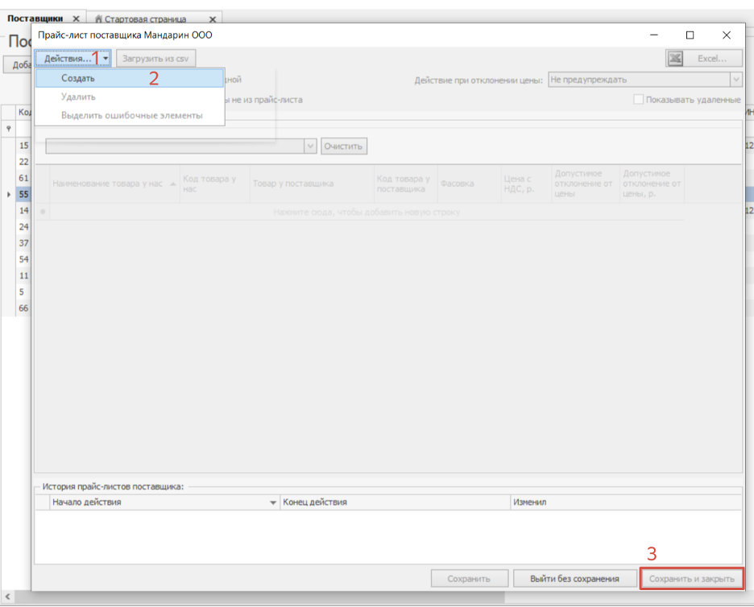The width and height of the screenshot is (754, 607).
Task: Select supplier row with code 14
Action: (x=23, y=210)
